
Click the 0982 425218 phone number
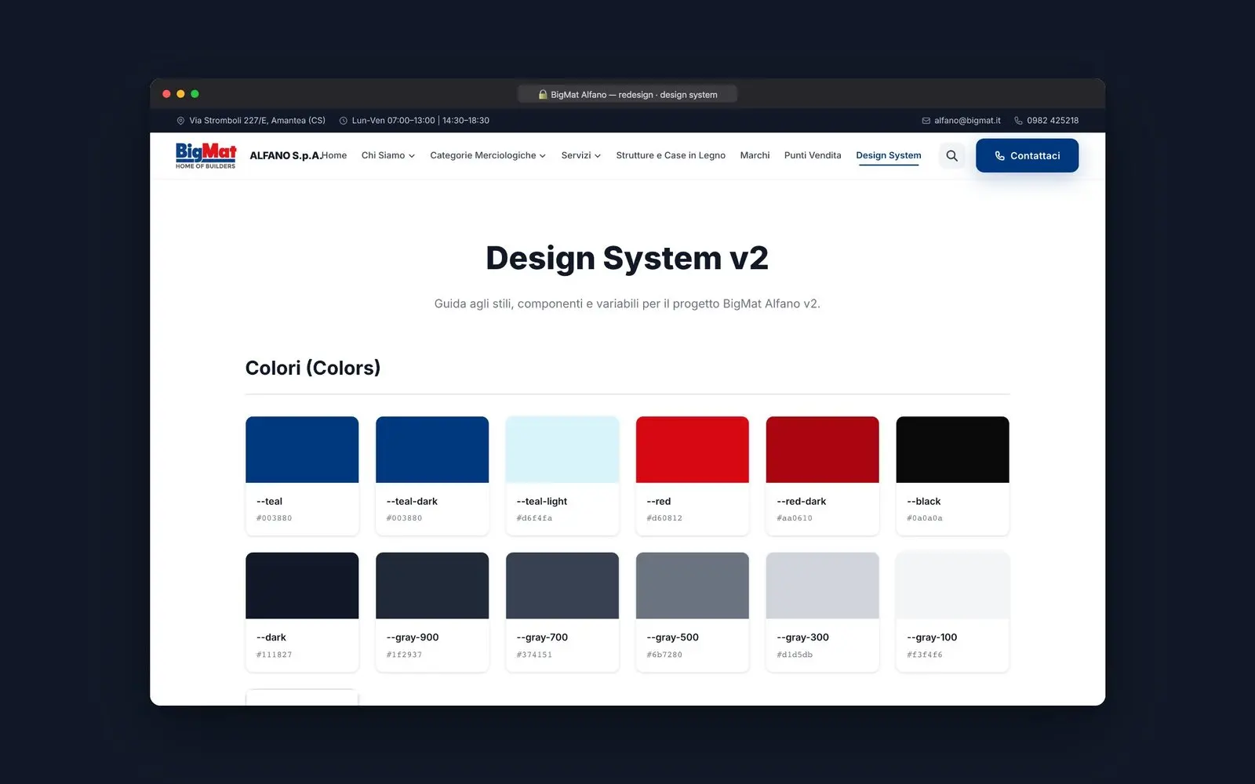[x=1053, y=121]
